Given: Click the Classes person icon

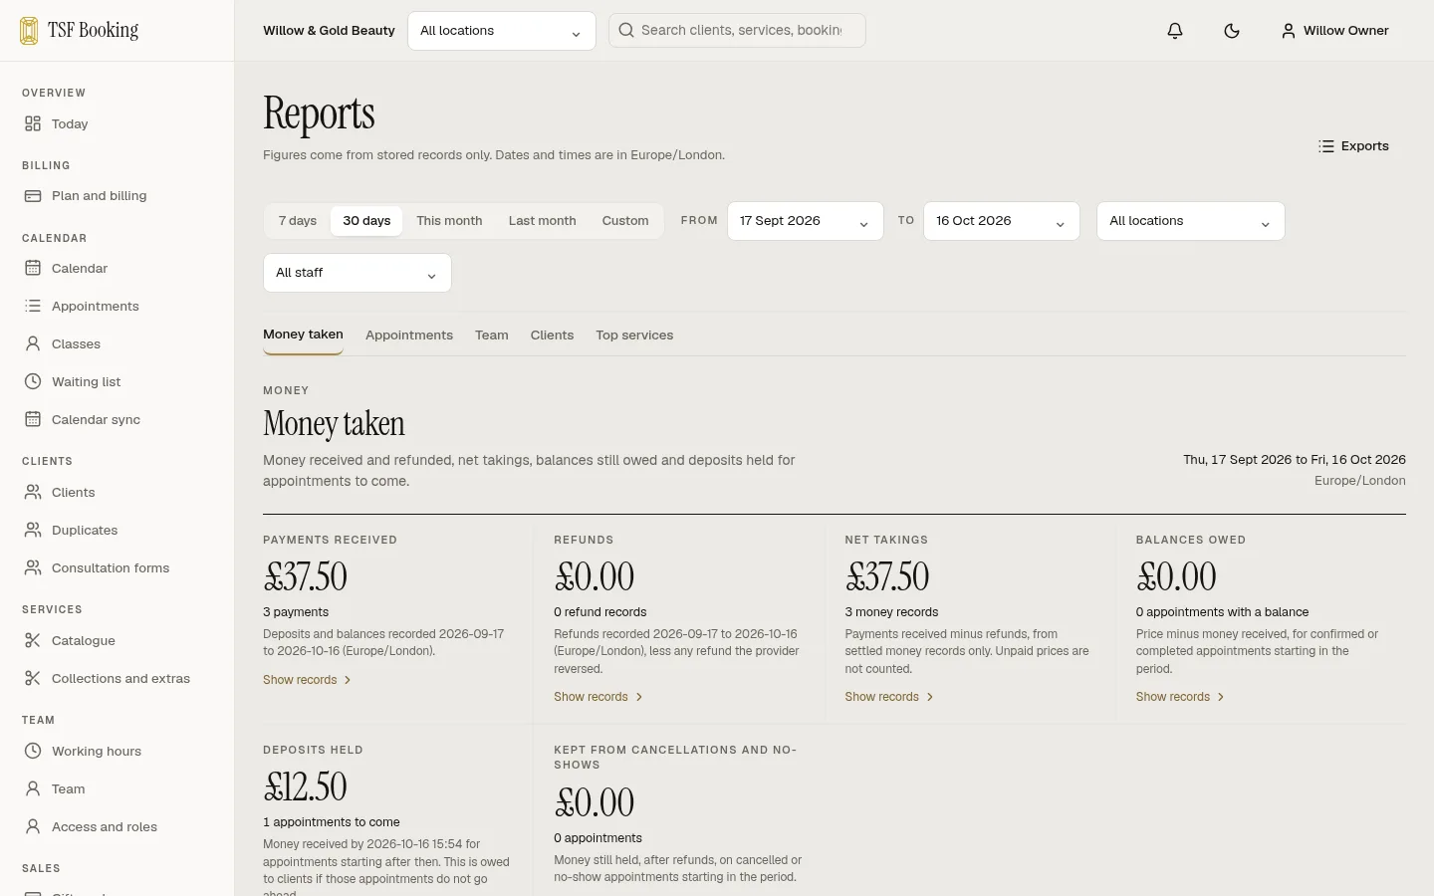Looking at the screenshot, I should [33, 344].
